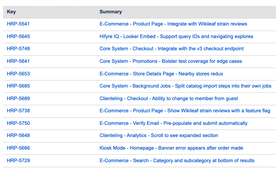Open the Verify Email pre-populate summary
Viewport: 276px width, 172px height.
(173, 123)
